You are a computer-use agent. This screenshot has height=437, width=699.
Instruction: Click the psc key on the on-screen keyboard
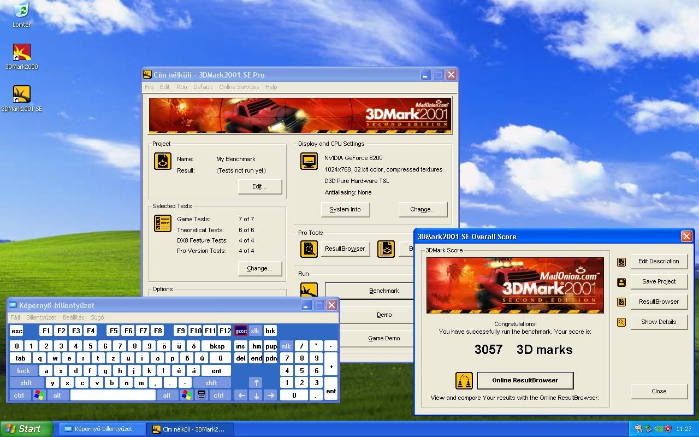(241, 331)
